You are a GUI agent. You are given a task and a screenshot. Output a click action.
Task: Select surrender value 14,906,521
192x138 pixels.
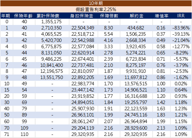click(x=136, y=90)
